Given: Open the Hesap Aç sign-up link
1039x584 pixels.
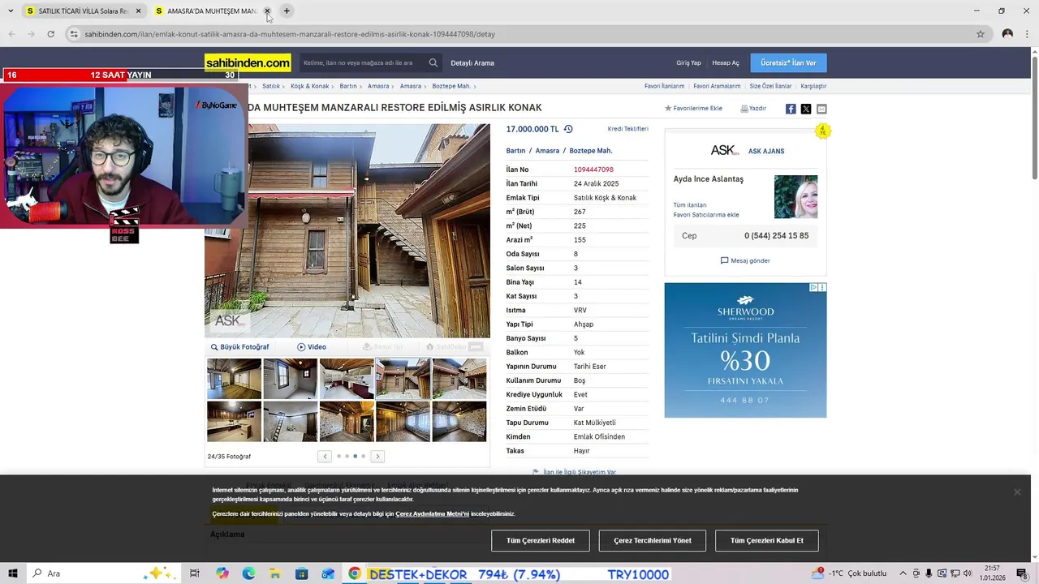Looking at the screenshot, I should click(x=726, y=62).
